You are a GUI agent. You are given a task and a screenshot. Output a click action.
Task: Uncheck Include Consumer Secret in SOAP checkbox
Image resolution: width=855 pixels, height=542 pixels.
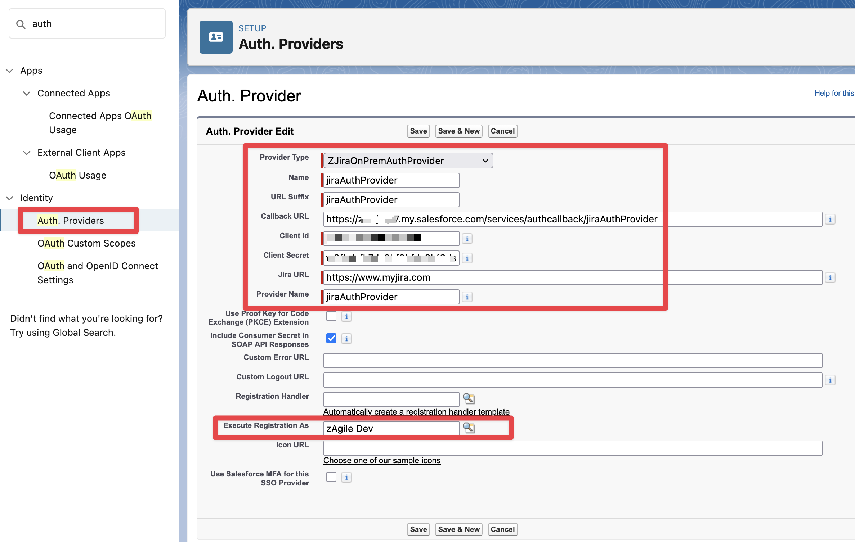pos(331,338)
